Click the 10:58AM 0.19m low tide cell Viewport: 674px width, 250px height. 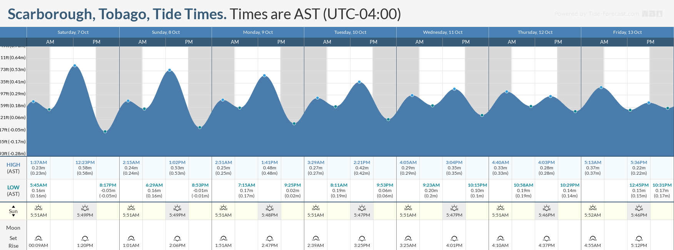[524, 190]
